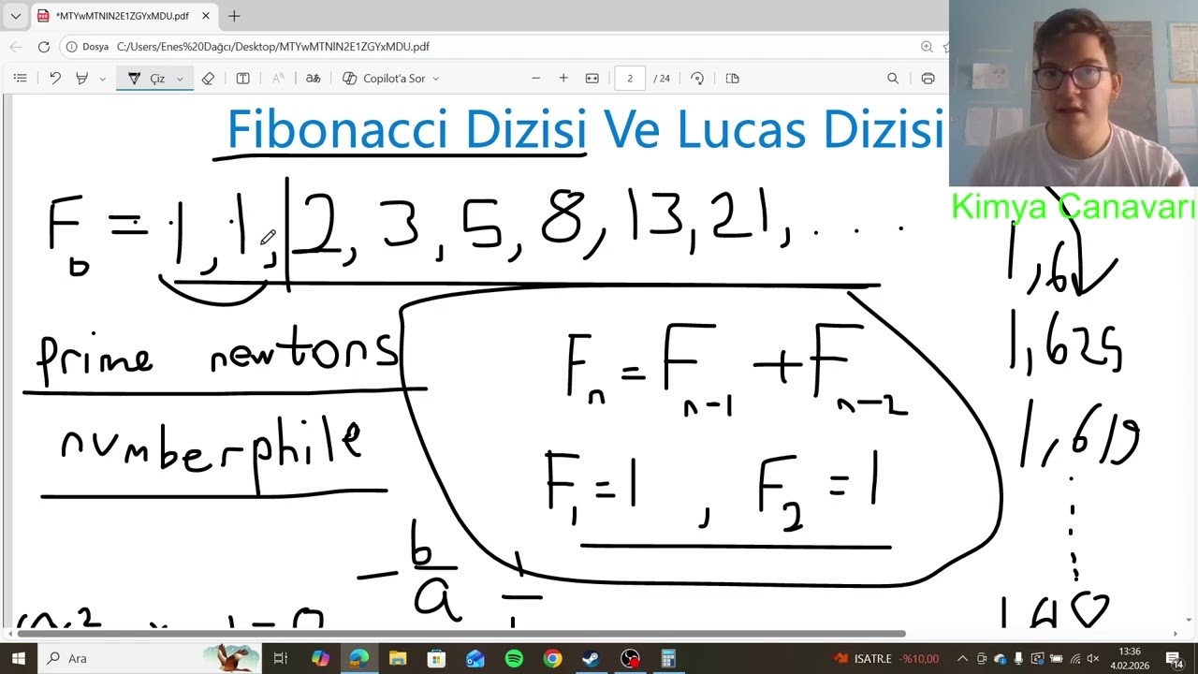The height and width of the screenshot is (674, 1198).
Task: Zoom in the PDF
Action: [563, 79]
